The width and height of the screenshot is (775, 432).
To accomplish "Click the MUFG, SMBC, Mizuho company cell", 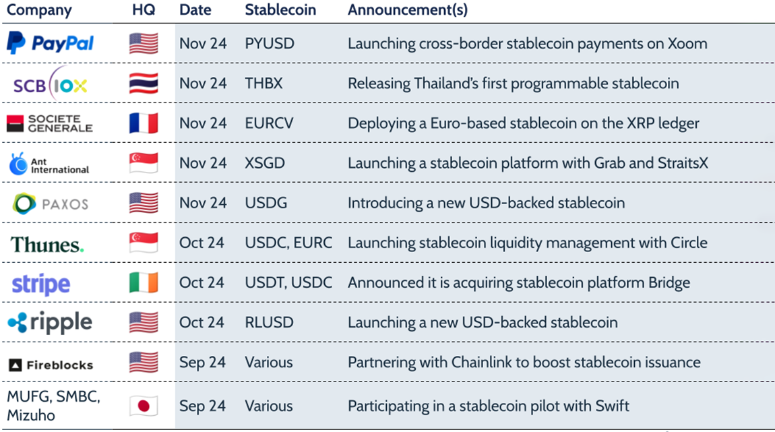I will point(53,406).
